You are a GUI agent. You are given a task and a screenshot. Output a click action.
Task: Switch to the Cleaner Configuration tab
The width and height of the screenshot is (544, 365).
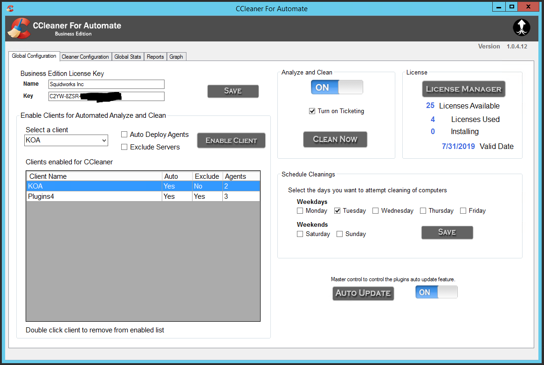[85, 56]
